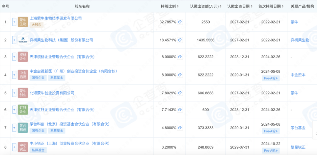
Task: Open 弈柯莱生物科技（集团）股份有限公司 link
Action: click(61, 40)
